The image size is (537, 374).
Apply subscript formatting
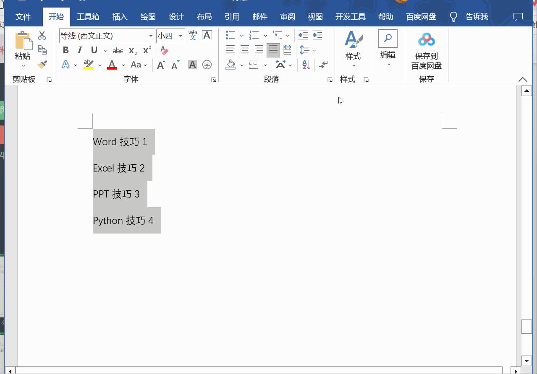coord(132,50)
